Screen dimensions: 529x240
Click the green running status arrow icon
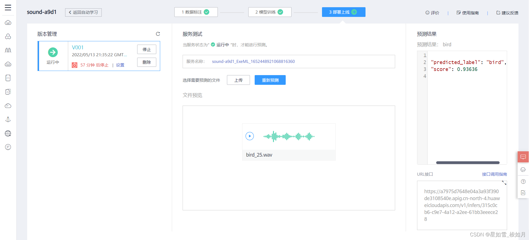click(x=53, y=52)
